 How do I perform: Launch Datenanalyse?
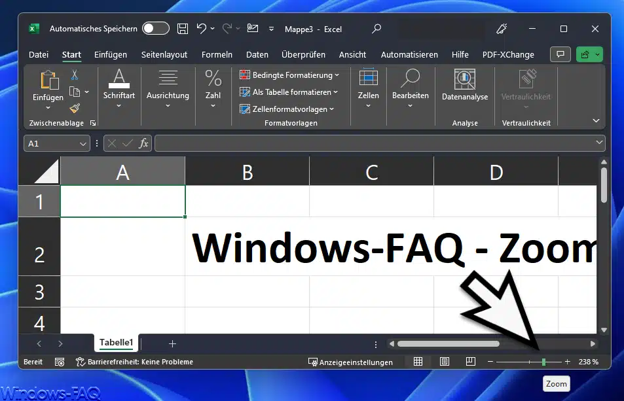465,84
